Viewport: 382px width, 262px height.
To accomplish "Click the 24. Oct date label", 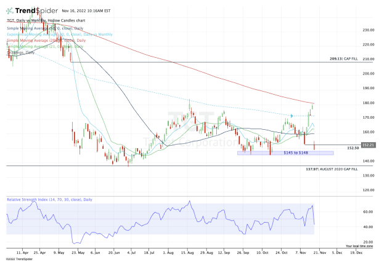I will pos(282,253).
